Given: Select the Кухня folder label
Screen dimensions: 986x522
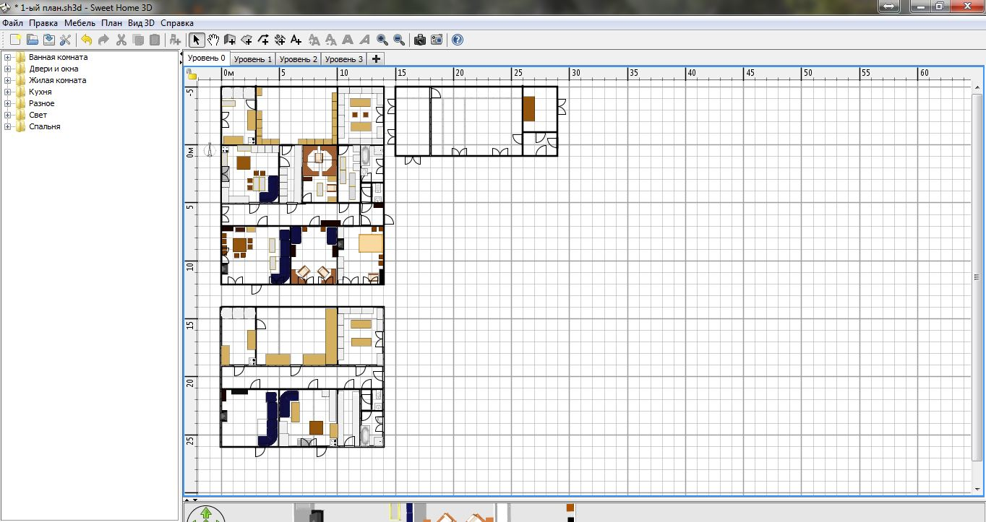Looking at the screenshot, I should (40, 92).
